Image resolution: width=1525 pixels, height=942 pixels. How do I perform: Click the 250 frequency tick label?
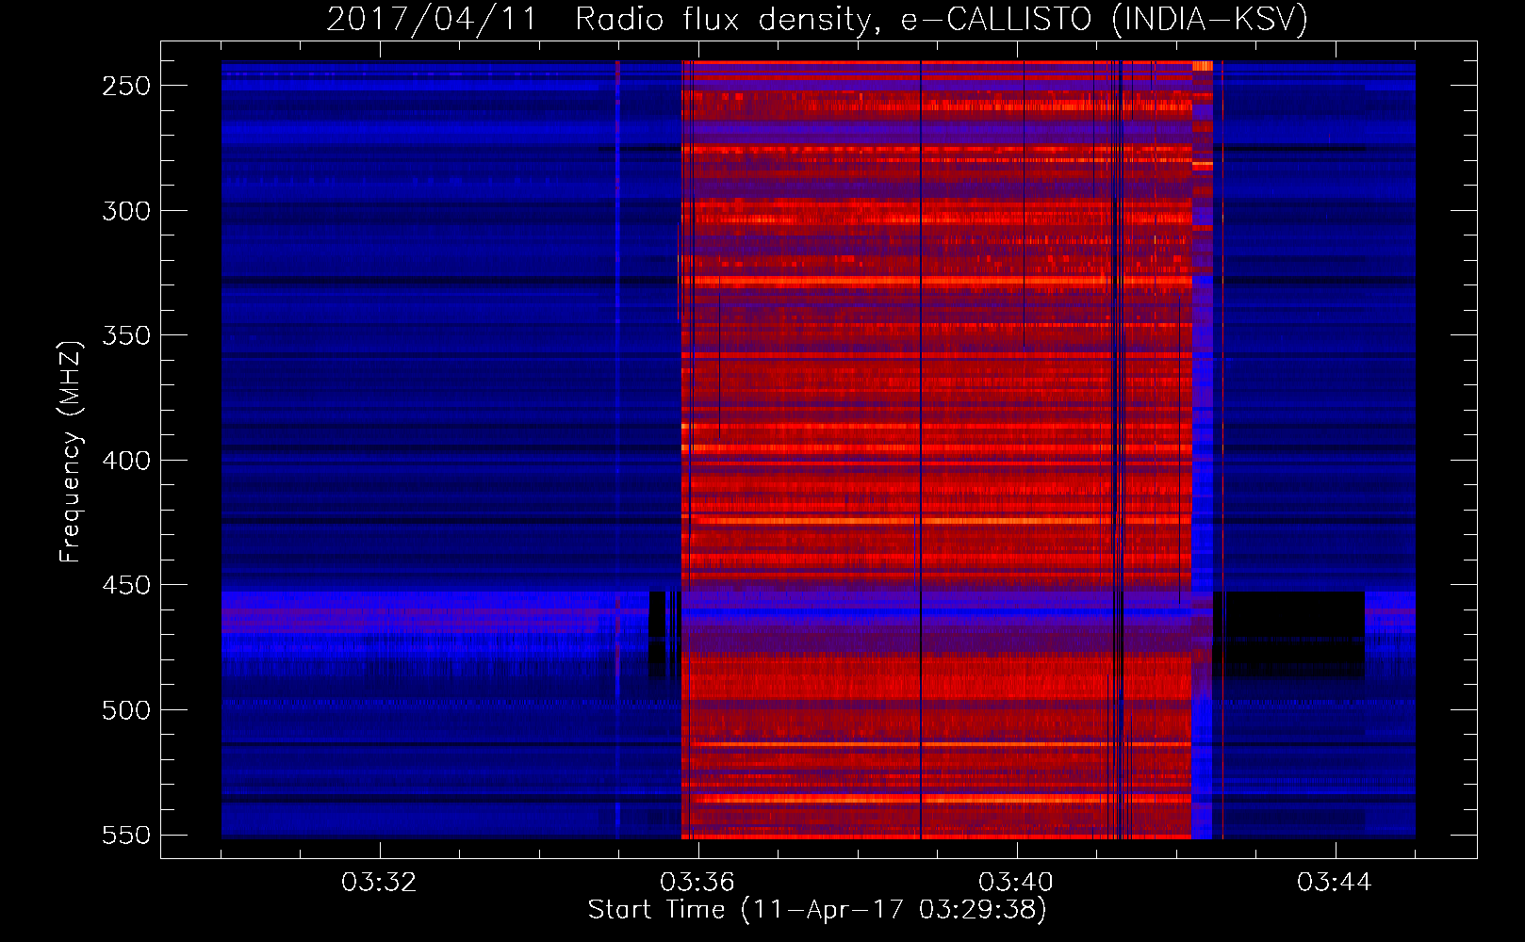click(126, 86)
